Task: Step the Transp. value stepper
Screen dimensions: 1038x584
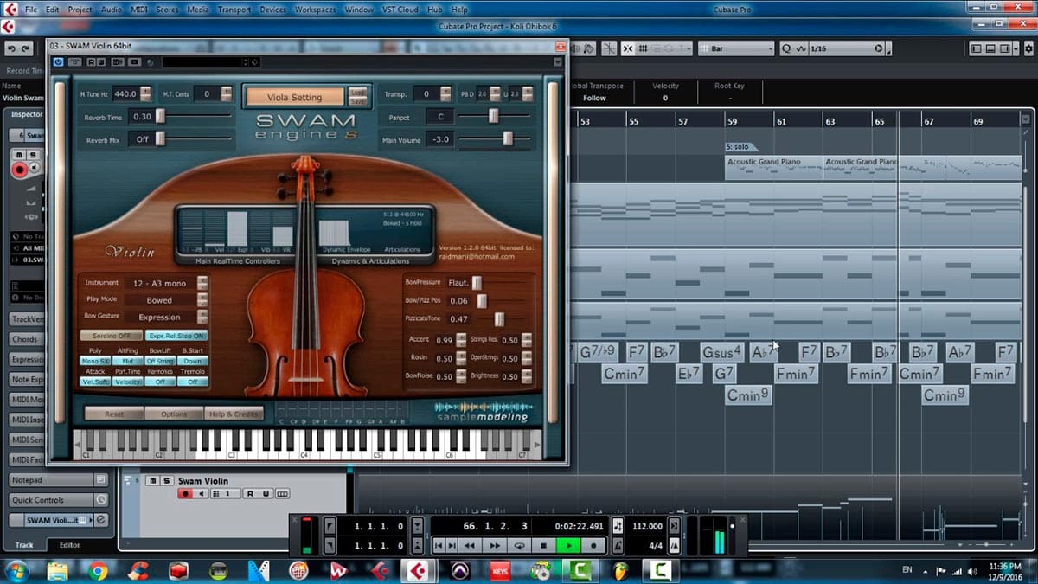Action: pos(445,93)
